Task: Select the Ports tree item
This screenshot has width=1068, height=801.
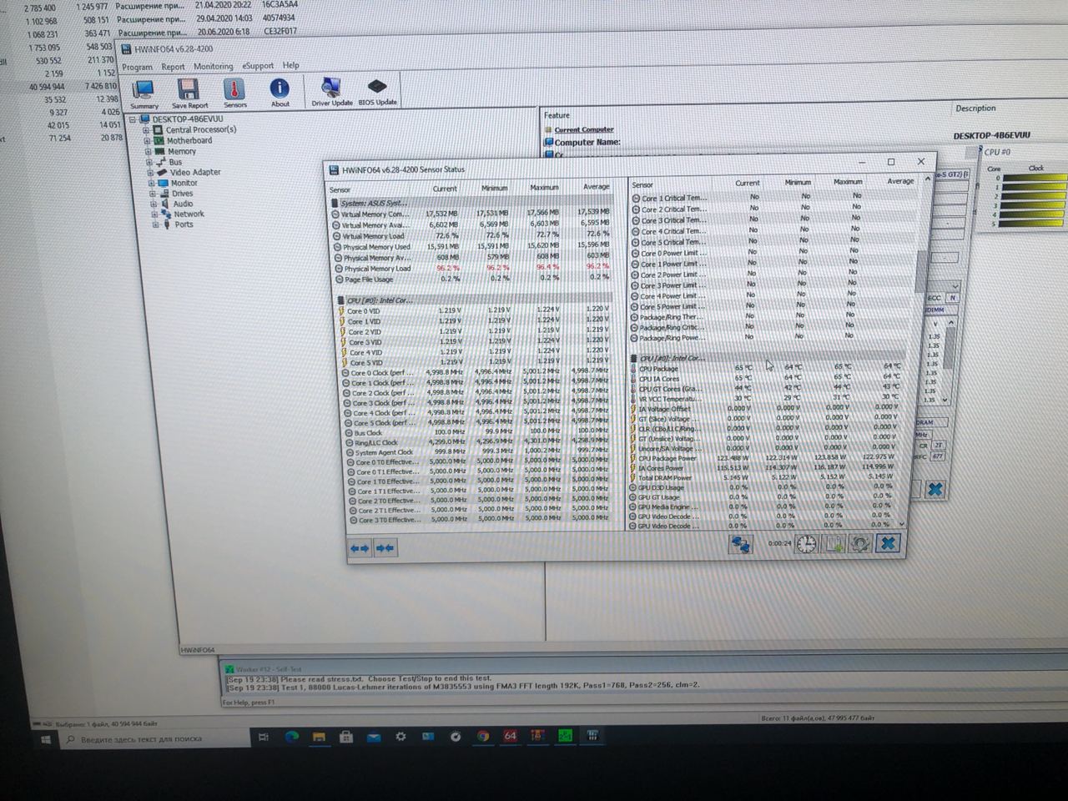Action: click(184, 224)
